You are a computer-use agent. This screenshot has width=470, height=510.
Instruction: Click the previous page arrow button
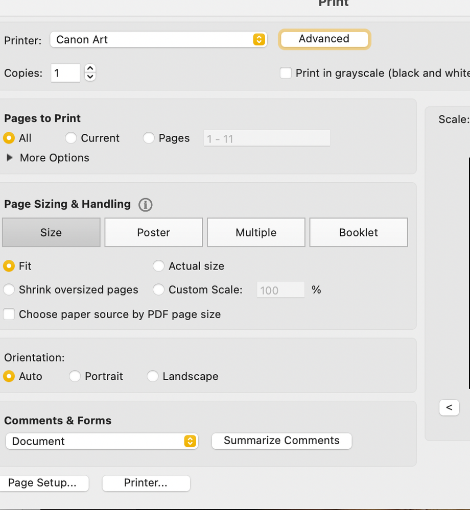pos(449,407)
